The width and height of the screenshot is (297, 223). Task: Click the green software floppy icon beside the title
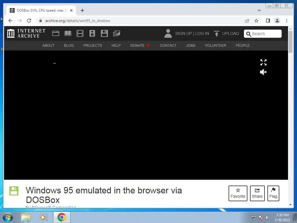(x=14, y=191)
